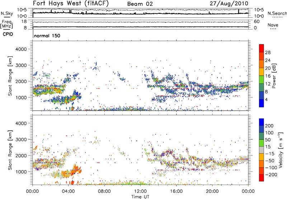The image size is (287, 199).
Task: Click the gray segment of velocity color bar
Action: point(262,150)
